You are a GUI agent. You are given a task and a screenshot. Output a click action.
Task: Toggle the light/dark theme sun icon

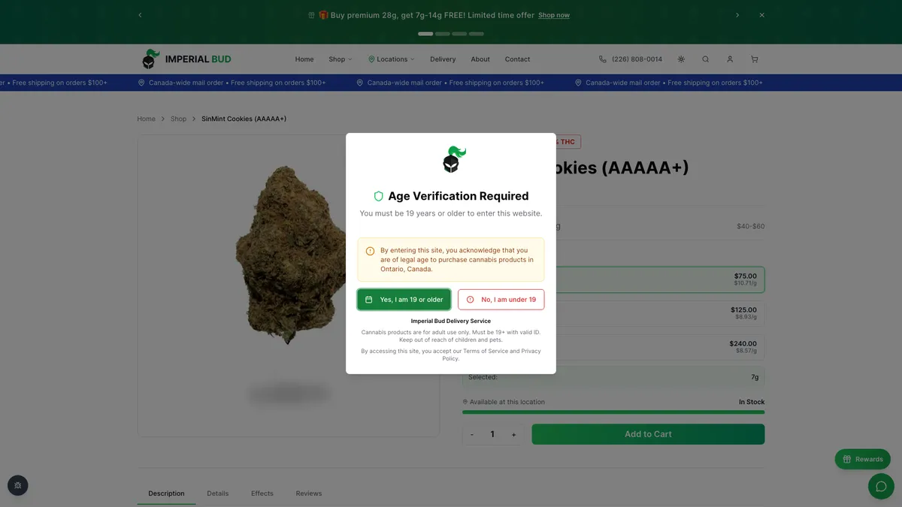[x=681, y=59]
